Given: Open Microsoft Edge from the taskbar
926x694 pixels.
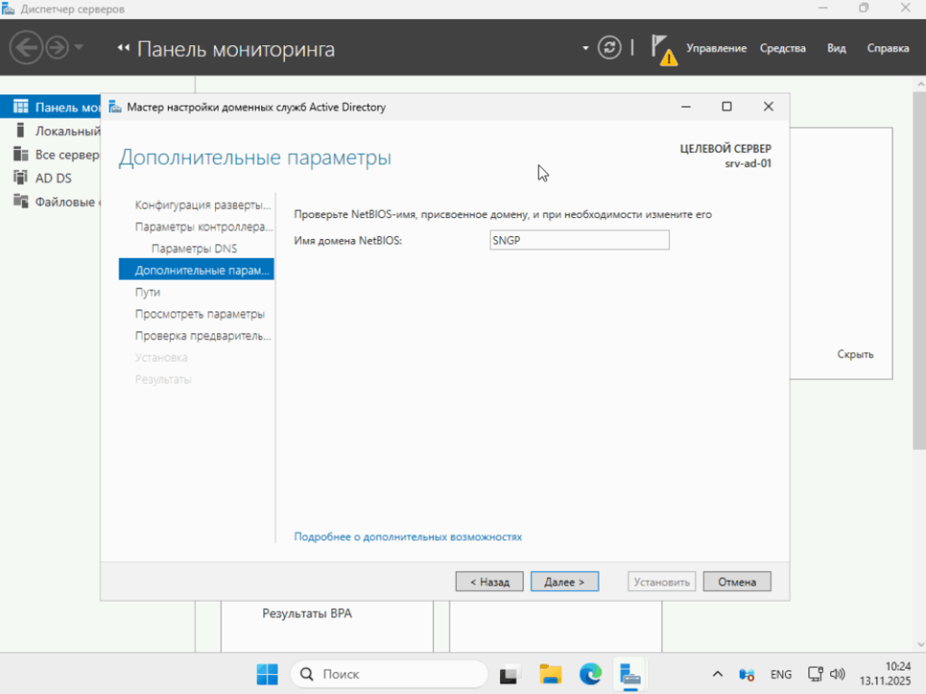Looking at the screenshot, I should tap(590, 674).
